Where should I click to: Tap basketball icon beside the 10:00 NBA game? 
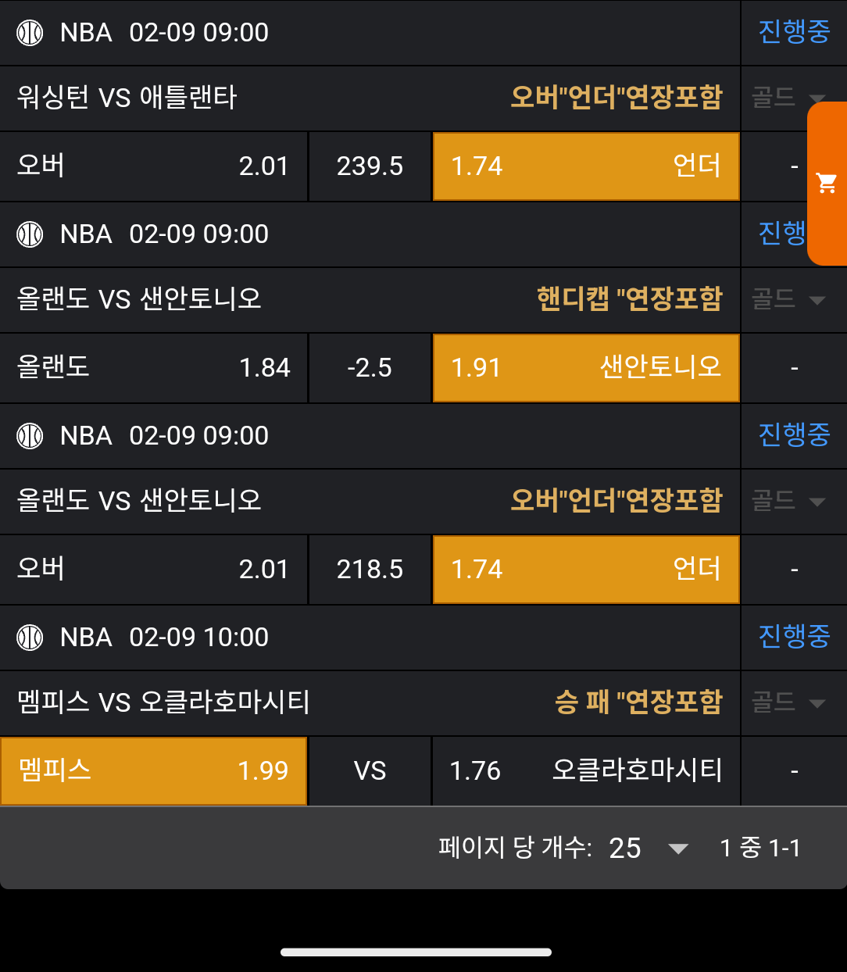[x=30, y=638]
